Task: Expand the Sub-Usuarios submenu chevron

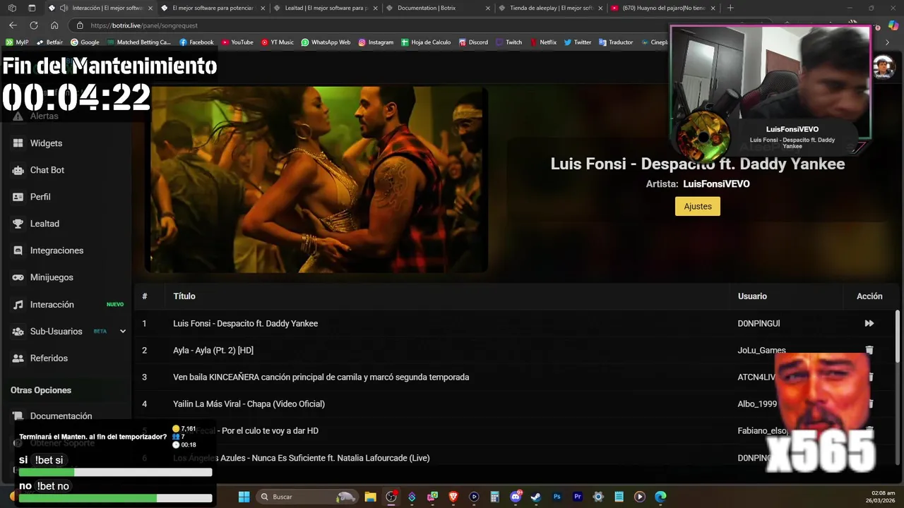Action: [x=122, y=331]
